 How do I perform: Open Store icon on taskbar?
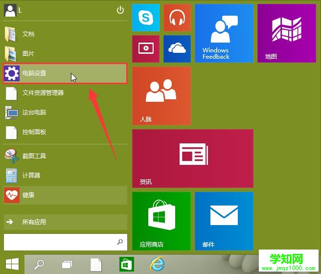pyautogui.click(x=127, y=264)
